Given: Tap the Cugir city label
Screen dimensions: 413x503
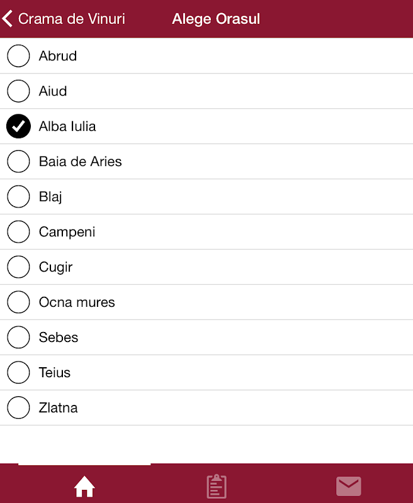Looking at the screenshot, I should tap(55, 267).
